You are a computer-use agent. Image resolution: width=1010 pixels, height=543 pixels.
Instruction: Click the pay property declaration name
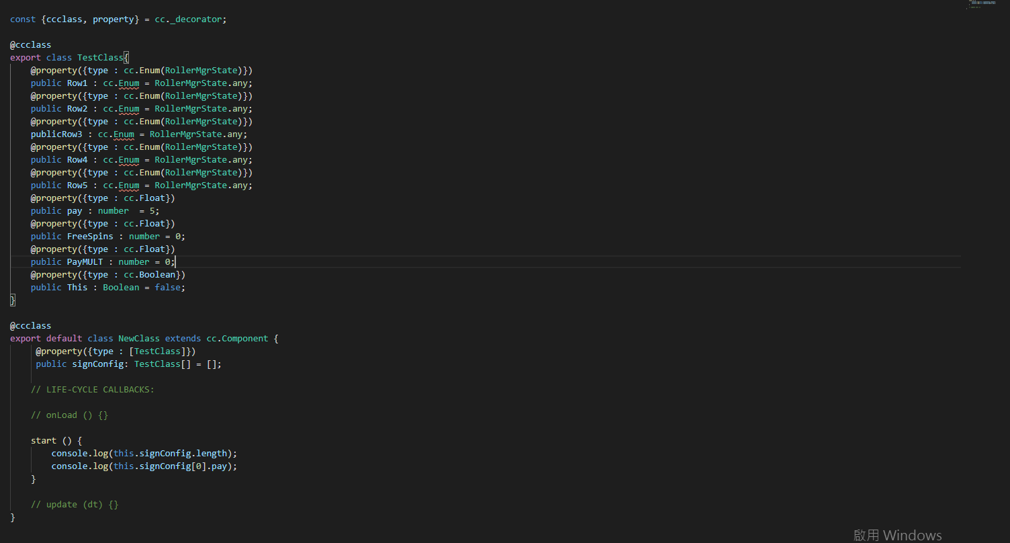click(75, 211)
